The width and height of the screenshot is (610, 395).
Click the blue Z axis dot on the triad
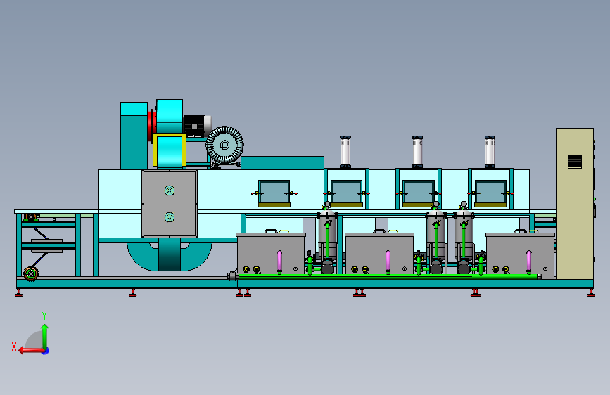tap(46, 351)
